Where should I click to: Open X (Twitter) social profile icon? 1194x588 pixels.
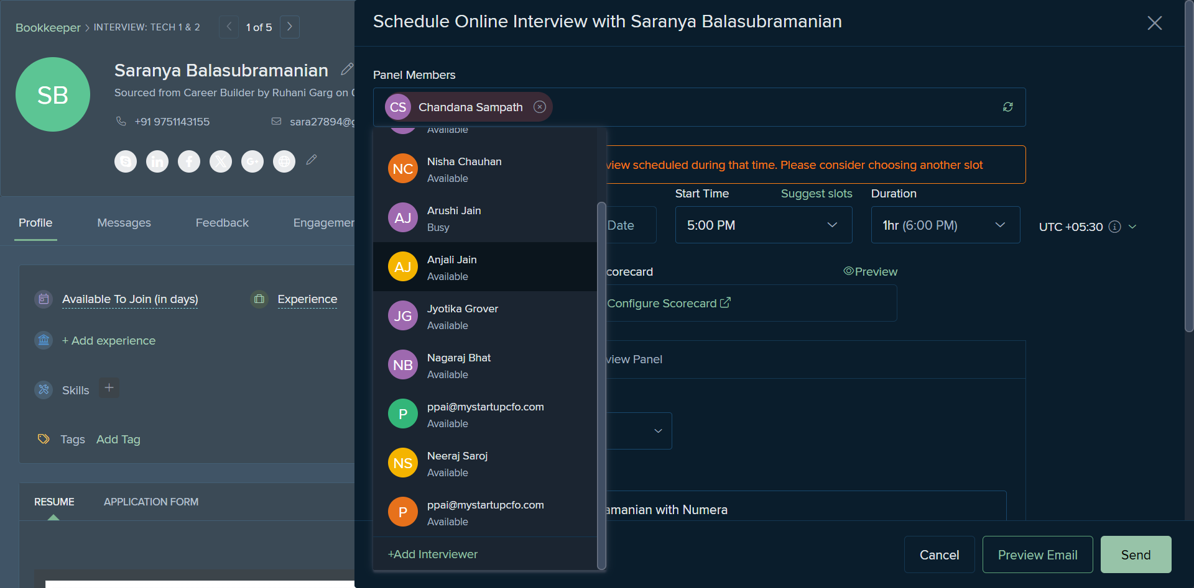[x=221, y=161]
